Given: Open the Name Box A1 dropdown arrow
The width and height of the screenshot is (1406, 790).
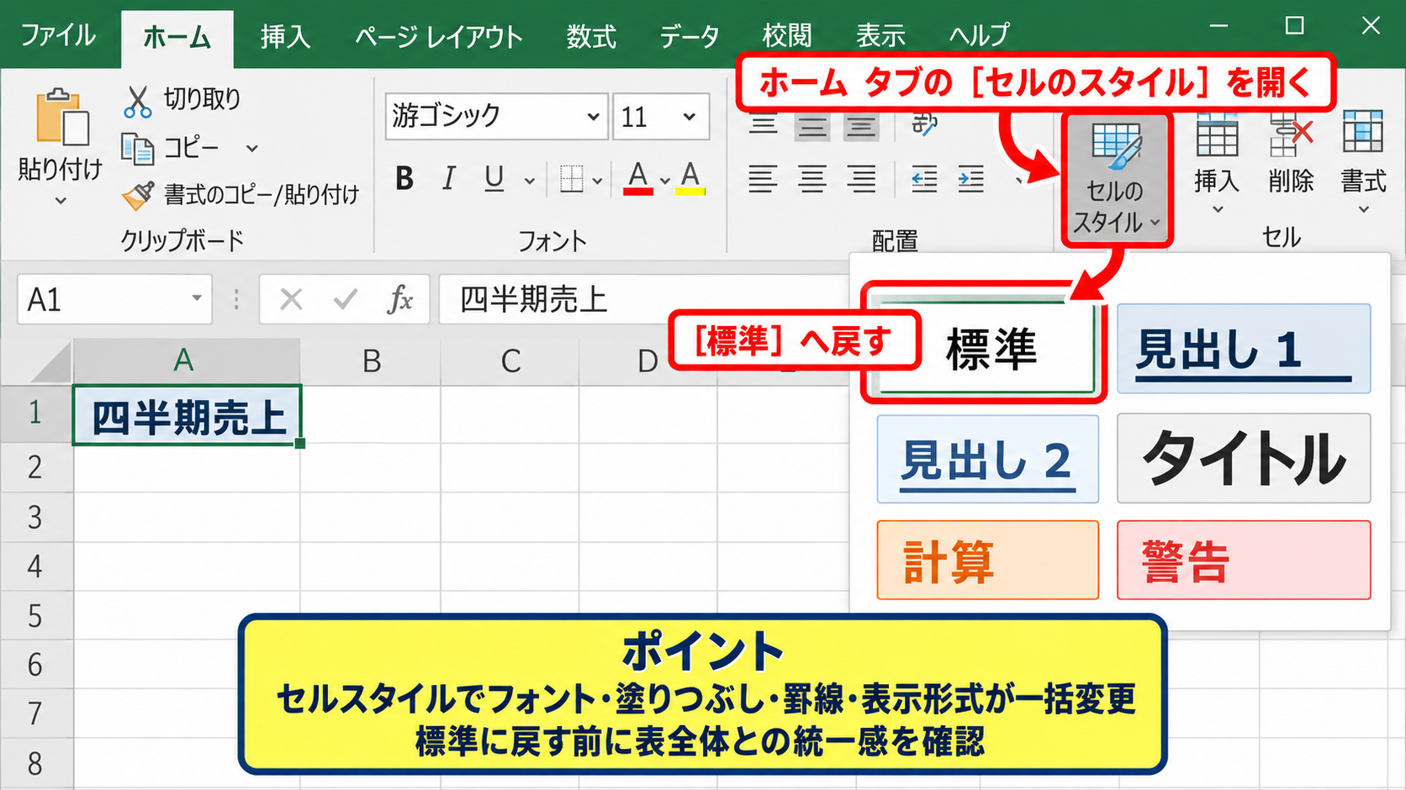Looking at the screenshot, I should [x=197, y=298].
